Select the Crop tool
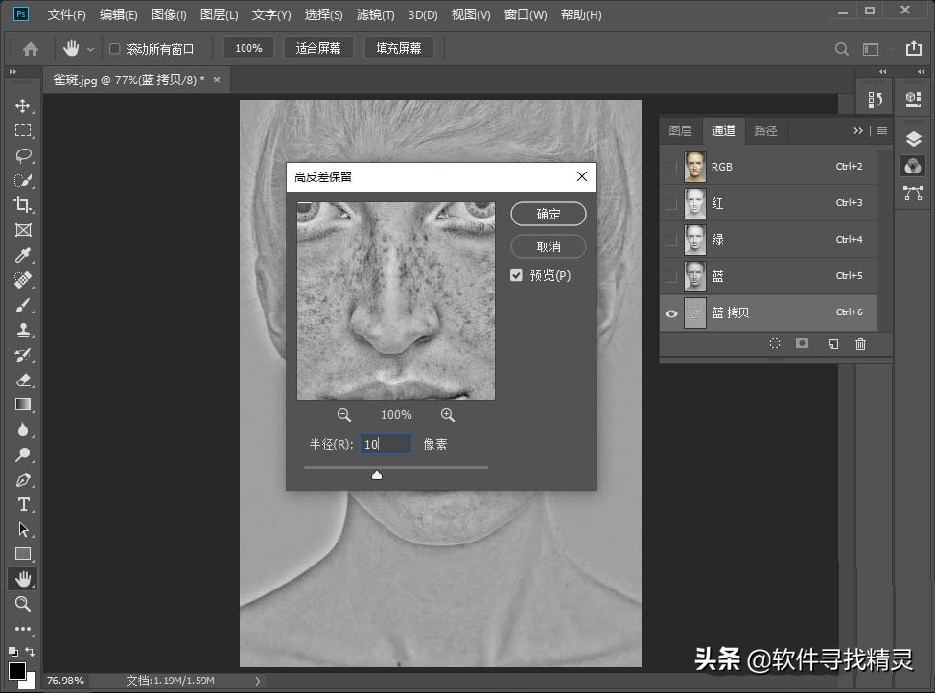935x693 pixels. pyautogui.click(x=22, y=205)
